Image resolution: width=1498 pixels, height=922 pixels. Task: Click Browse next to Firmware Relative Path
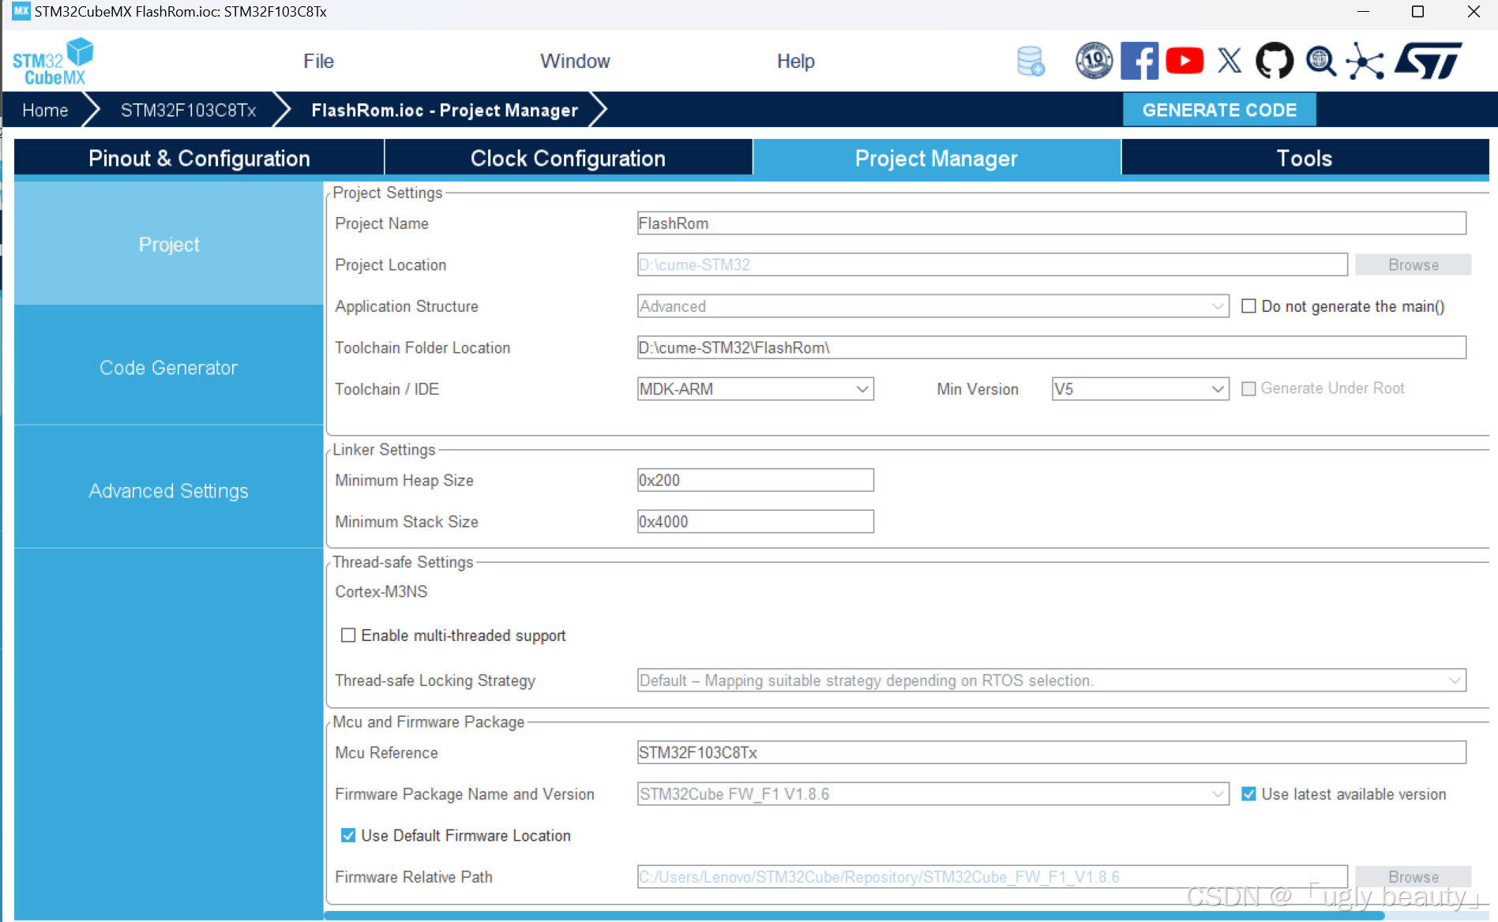(1413, 877)
